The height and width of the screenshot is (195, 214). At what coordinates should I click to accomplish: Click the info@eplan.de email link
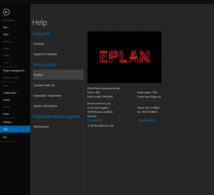(x=95, y=120)
